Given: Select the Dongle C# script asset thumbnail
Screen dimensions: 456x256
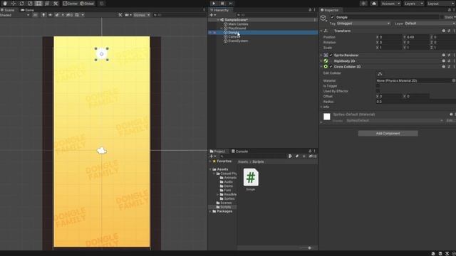Looking at the screenshot, I should point(251,177).
